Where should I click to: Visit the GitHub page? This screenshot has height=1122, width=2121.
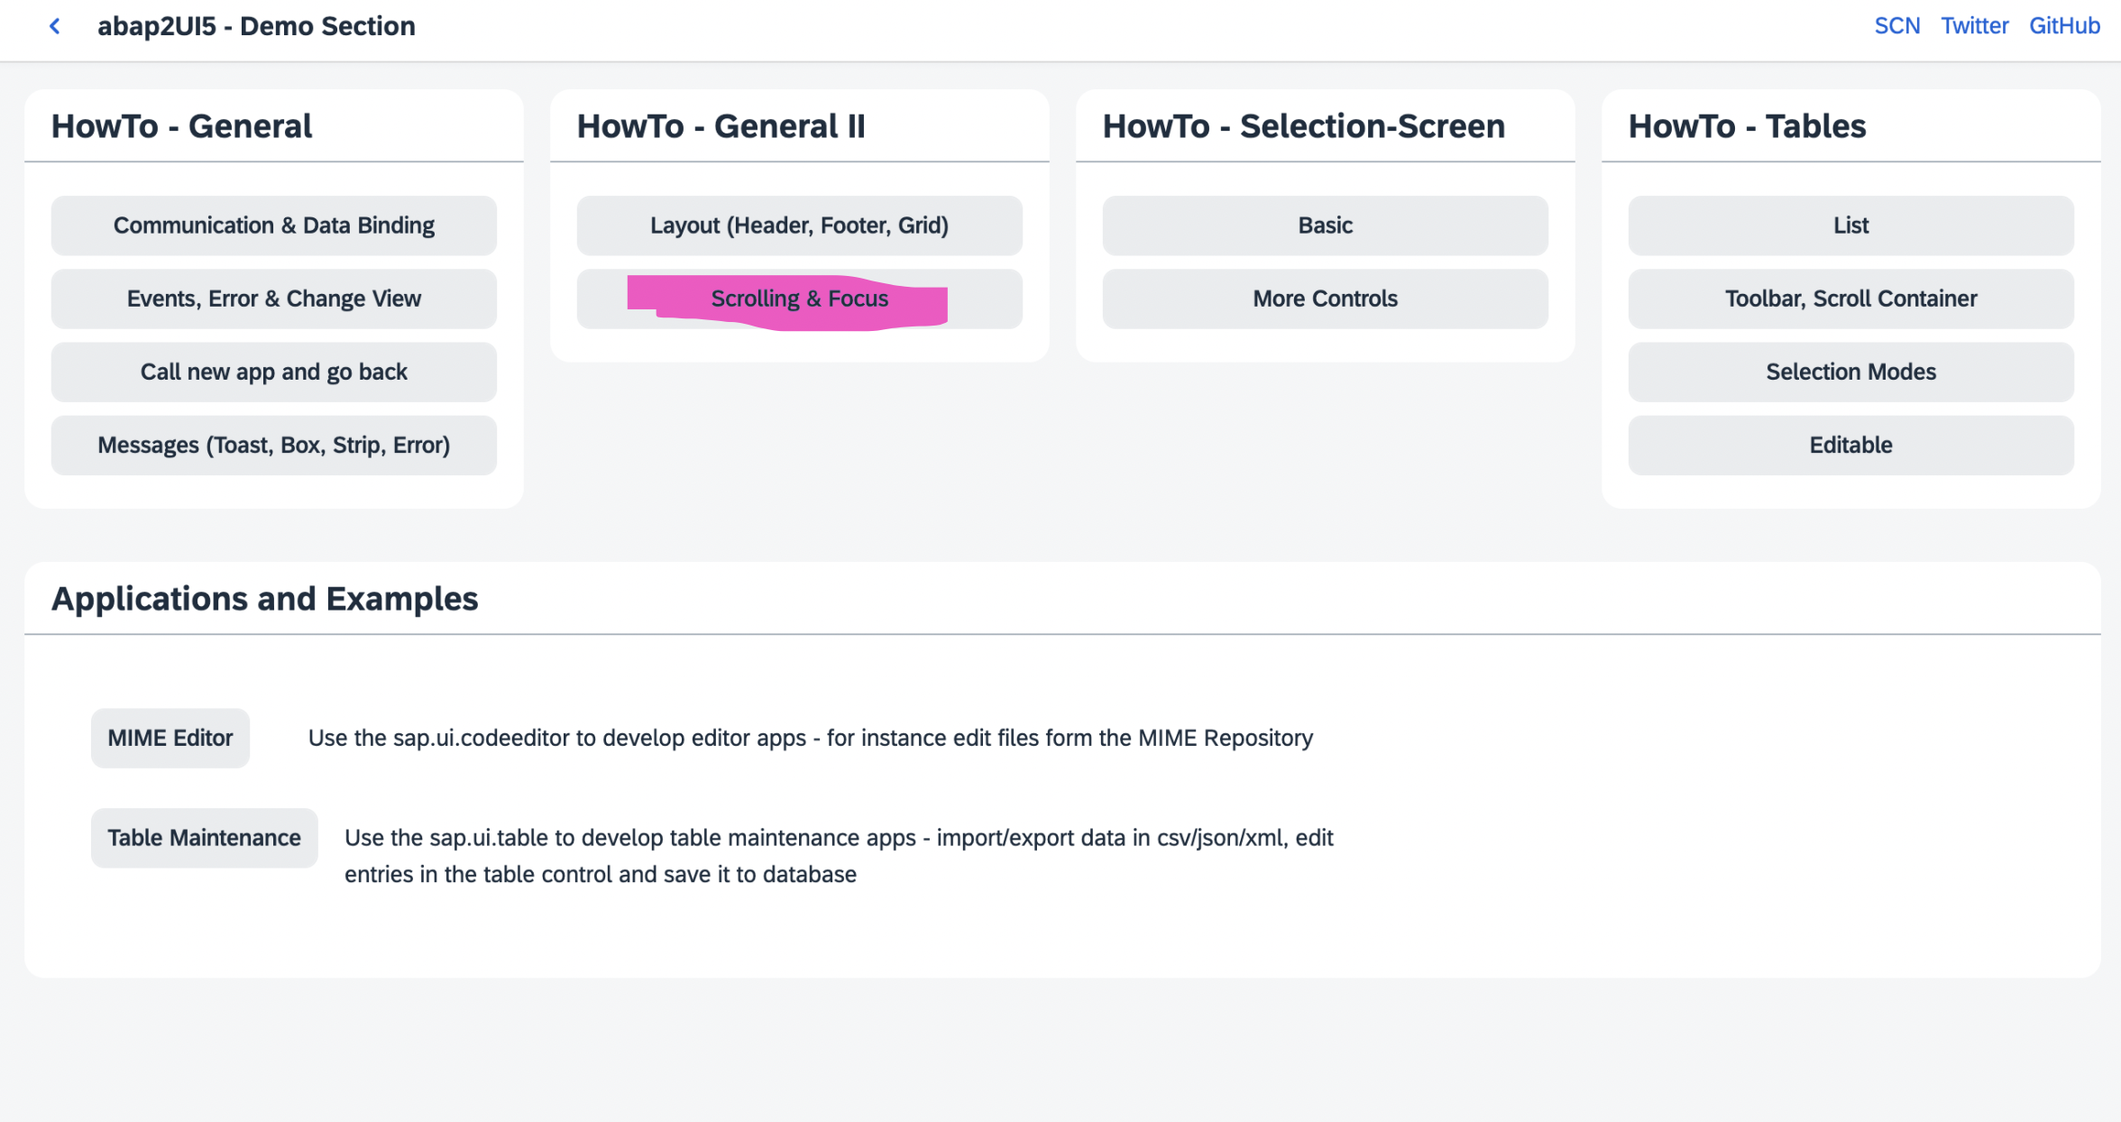pos(2064,25)
